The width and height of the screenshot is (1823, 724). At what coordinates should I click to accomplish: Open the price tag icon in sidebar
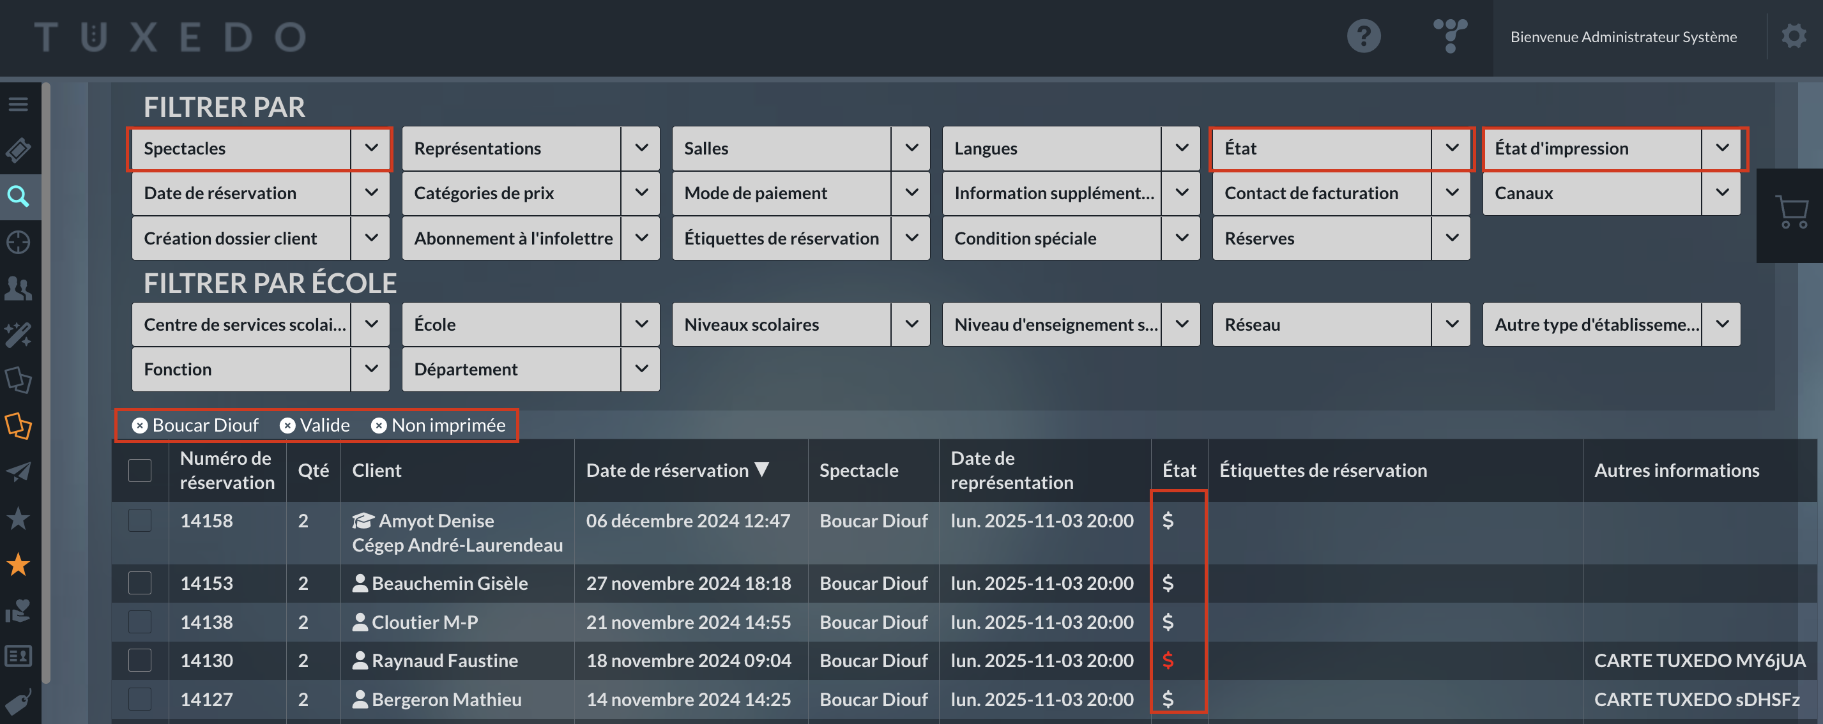pos(19,702)
